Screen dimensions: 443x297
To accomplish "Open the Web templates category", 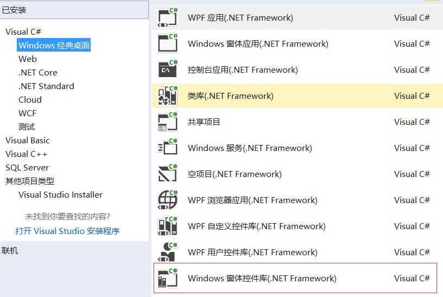I will [28, 59].
